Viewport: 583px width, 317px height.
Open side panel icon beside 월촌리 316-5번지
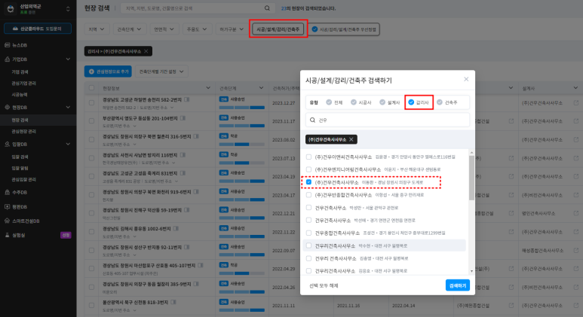[x=196, y=136]
